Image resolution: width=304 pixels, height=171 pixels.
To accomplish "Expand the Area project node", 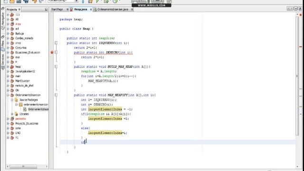I will point(8,24).
